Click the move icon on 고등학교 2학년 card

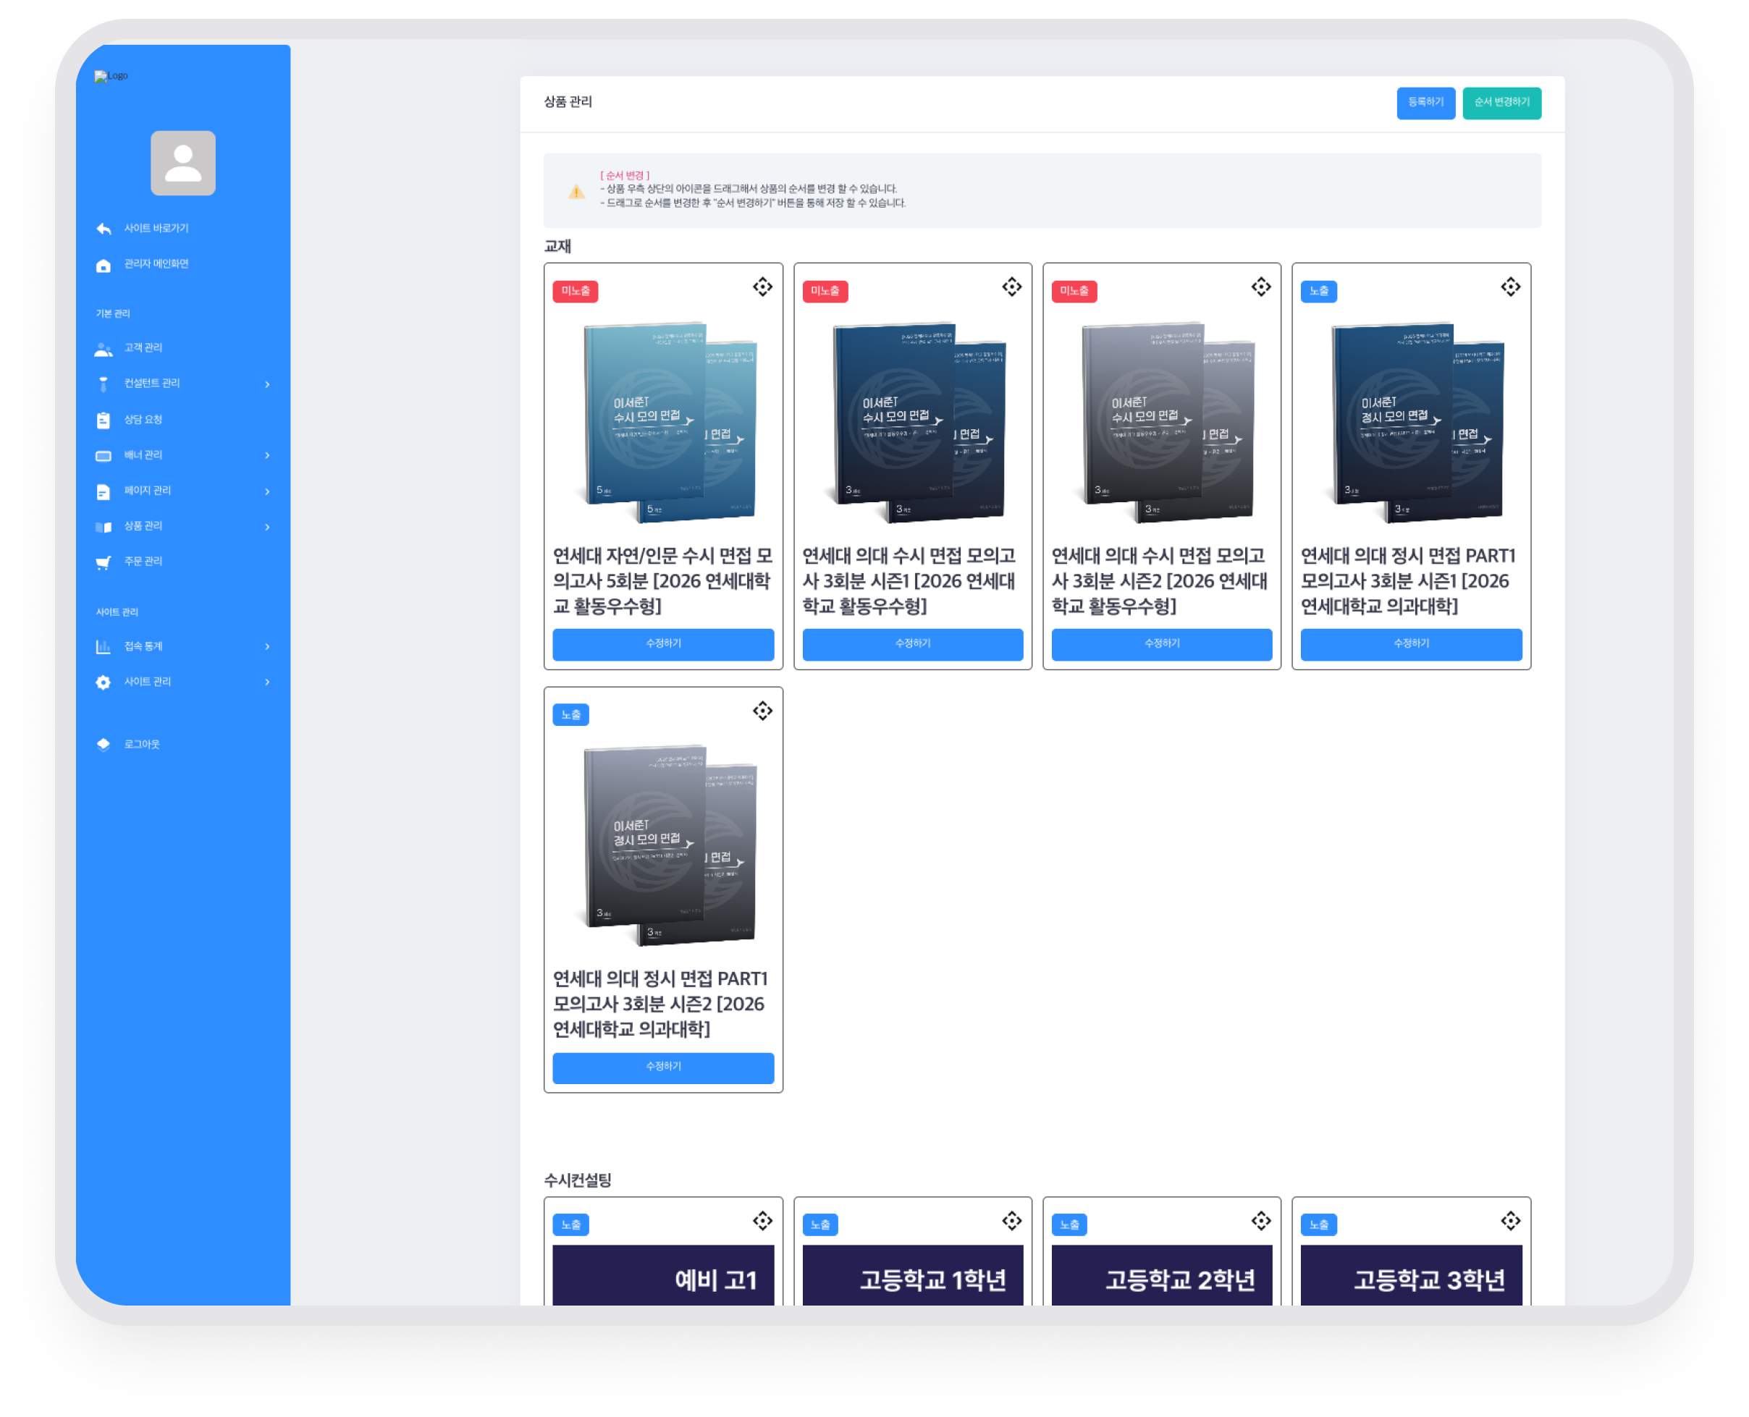point(1261,1221)
